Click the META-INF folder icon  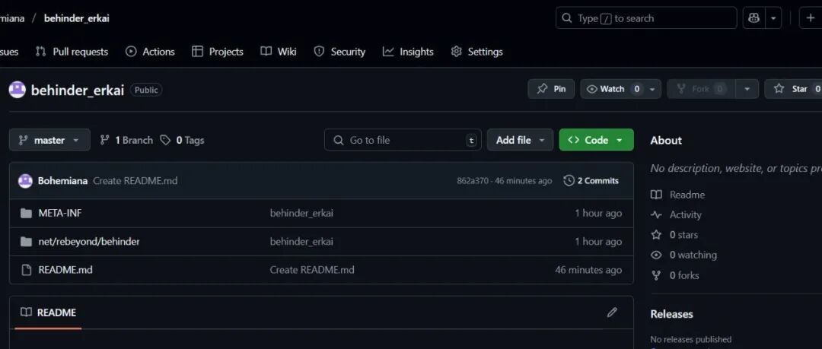tap(26, 213)
